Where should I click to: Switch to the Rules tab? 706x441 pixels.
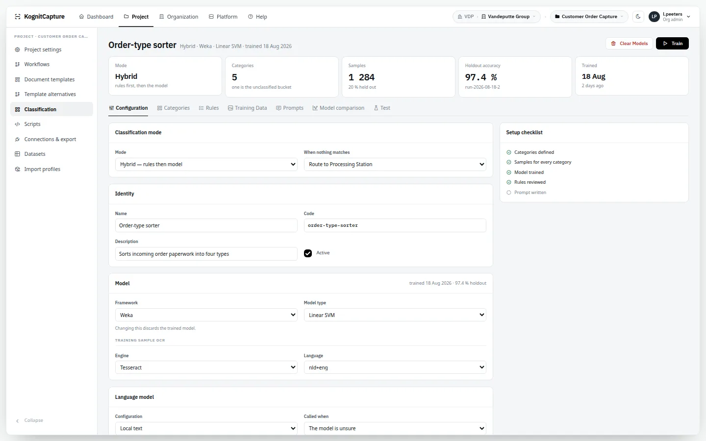[x=209, y=108]
